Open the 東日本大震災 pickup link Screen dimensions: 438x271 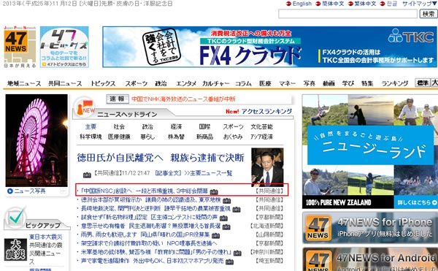click(46, 237)
